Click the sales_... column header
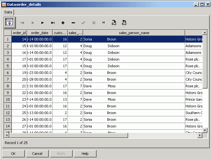 [x=75, y=33]
